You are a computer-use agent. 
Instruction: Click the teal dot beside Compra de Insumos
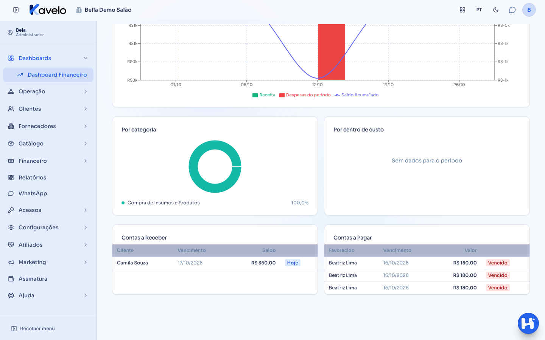(x=123, y=203)
